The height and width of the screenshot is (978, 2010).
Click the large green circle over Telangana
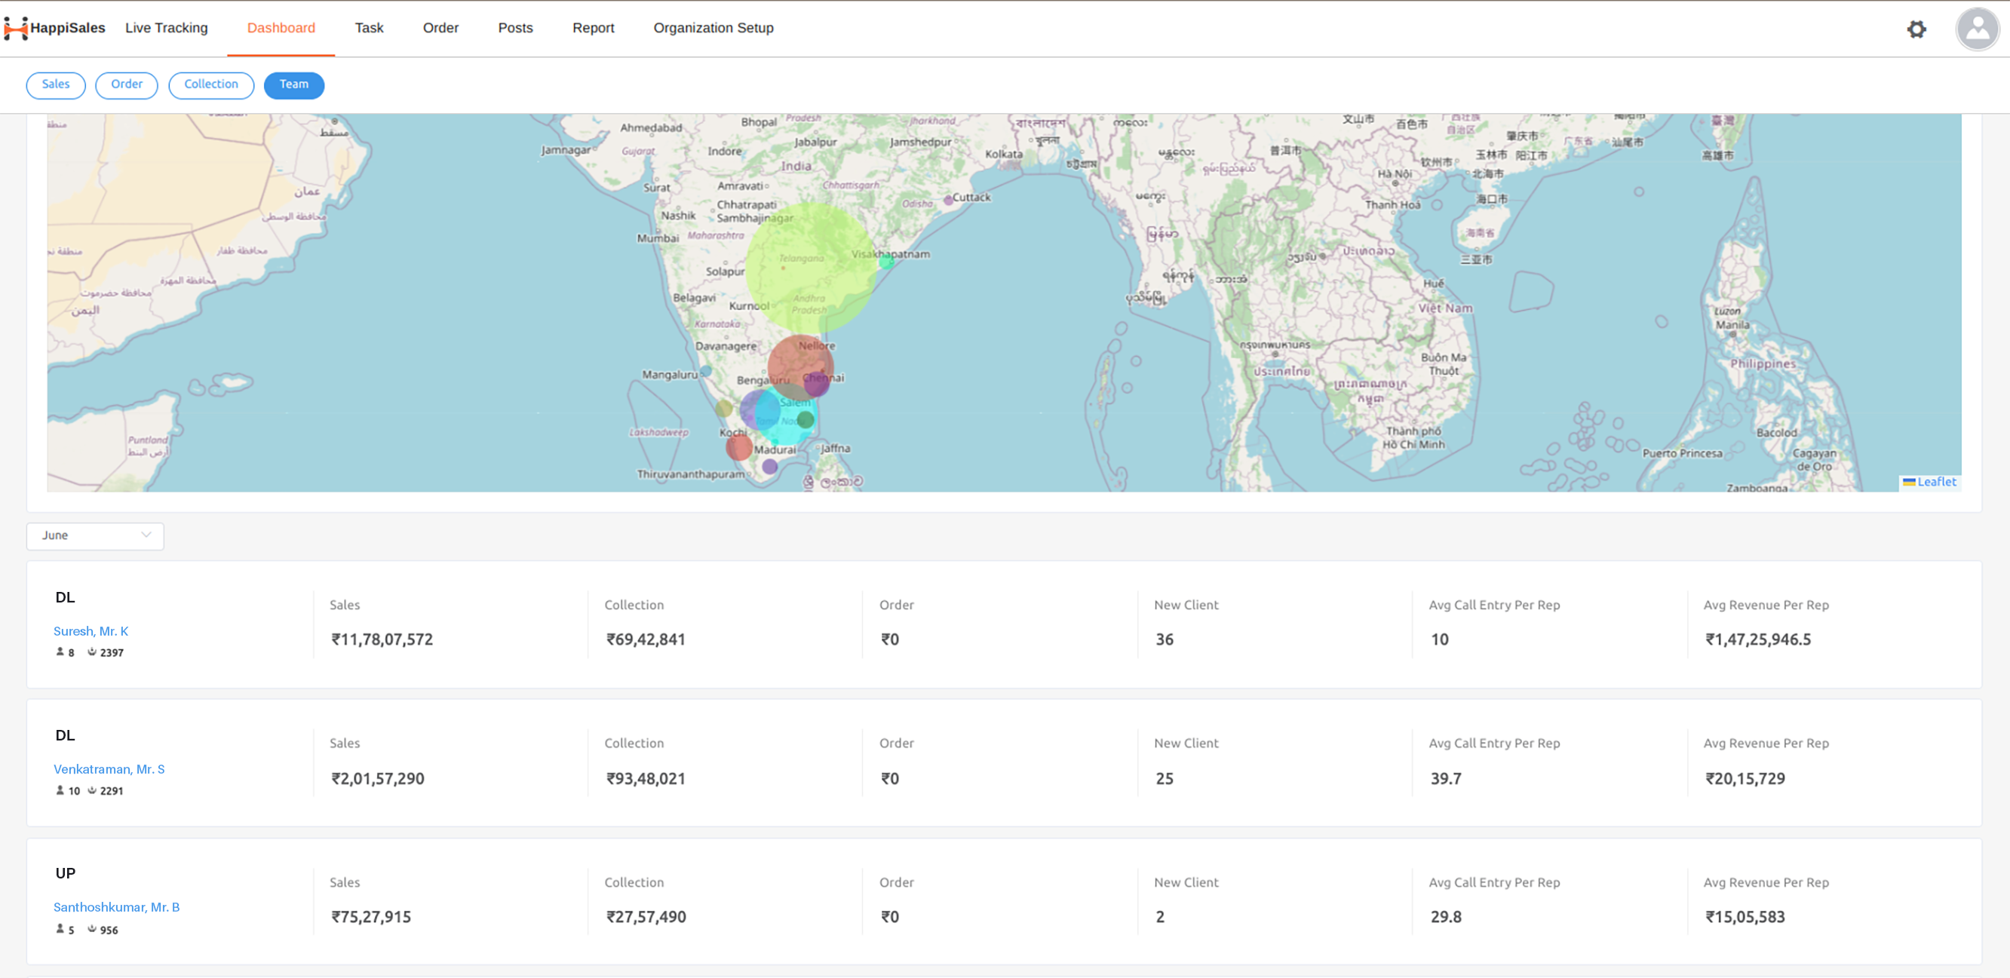coord(812,269)
